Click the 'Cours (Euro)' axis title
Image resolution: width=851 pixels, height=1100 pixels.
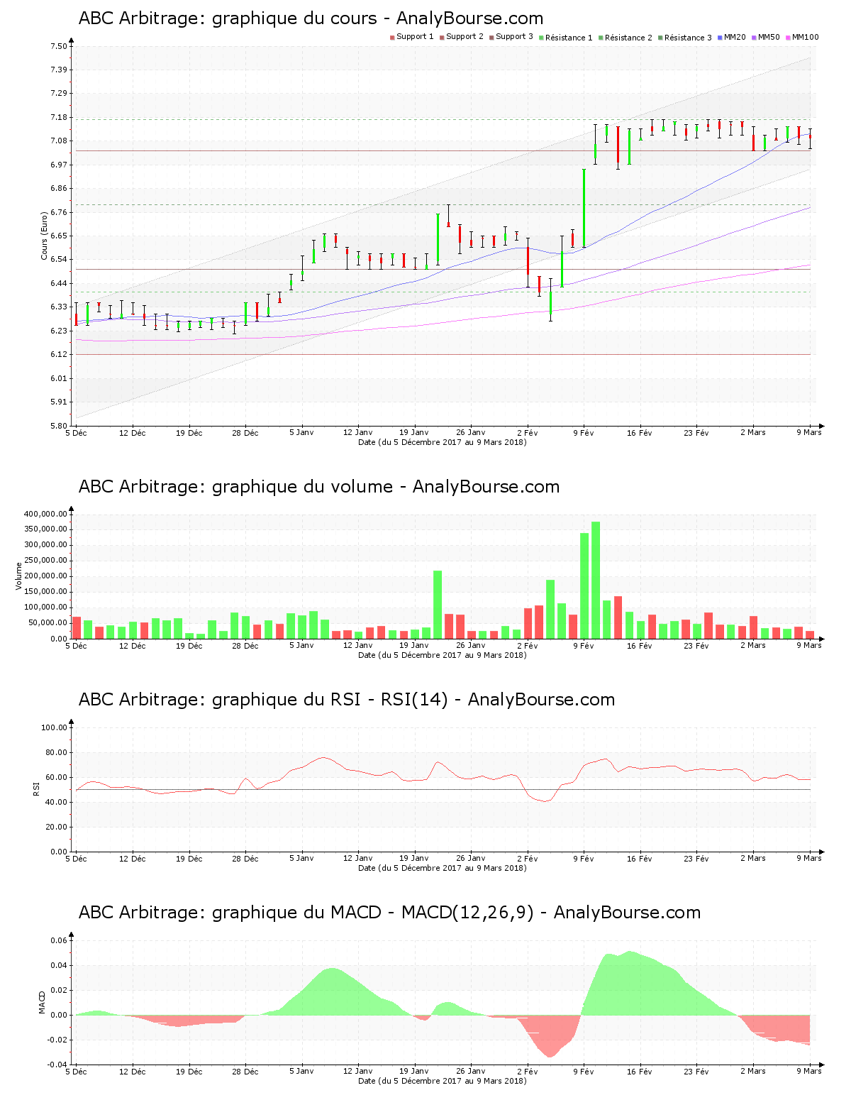[x=44, y=236]
